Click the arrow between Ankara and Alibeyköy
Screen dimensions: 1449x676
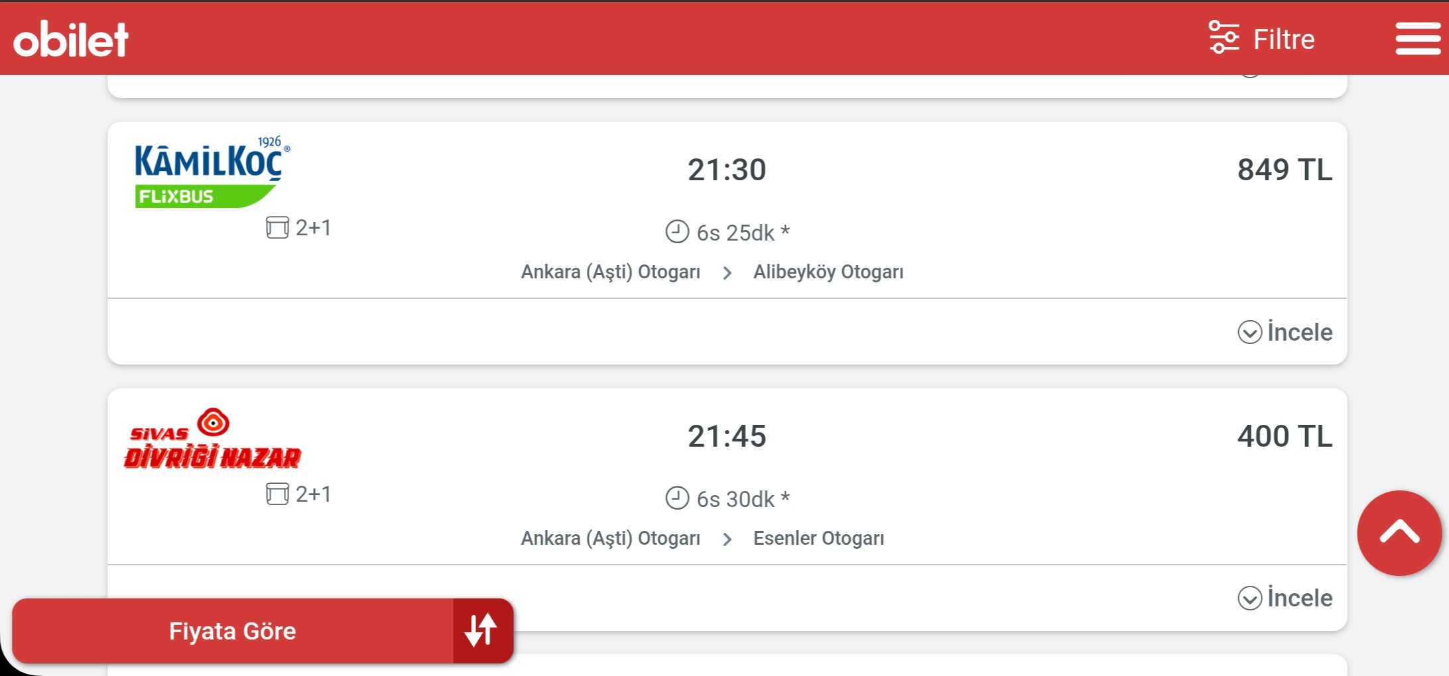click(727, 272)
